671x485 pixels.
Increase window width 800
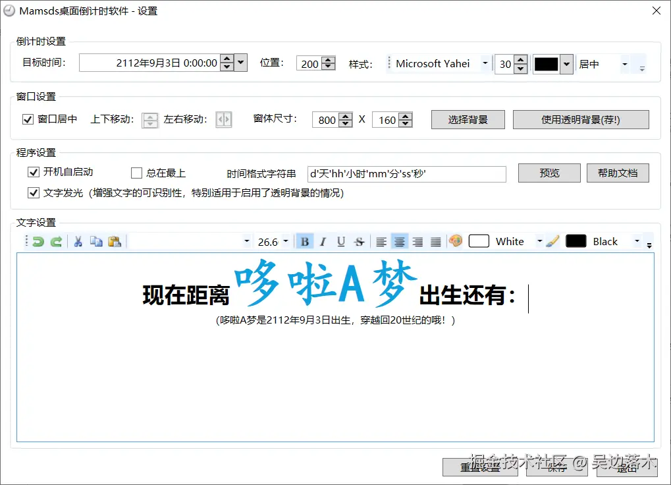[345, 115]
